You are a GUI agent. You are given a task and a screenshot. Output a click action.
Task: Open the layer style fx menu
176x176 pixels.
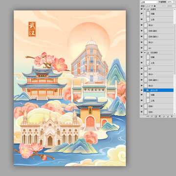pyautogui.click(x=152, y=116)
